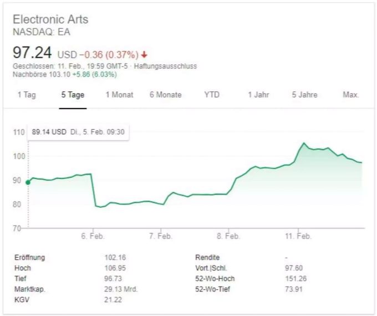Image resolution: width=377 pixels, height=316 pixels.
Task: Click the Eröffnung value 102.16
Action: click(x=115, y=258)
